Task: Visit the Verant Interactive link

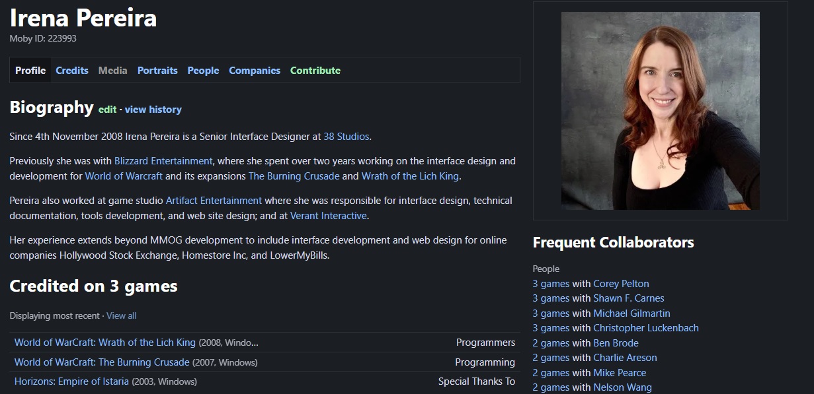Action: [328, 216]
